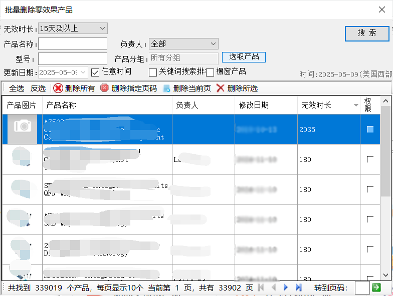This screenshot has width=393, height=296.
Task: Click Delete Specified Page (删除指定页码) icon
Action: tap(104, 88)
